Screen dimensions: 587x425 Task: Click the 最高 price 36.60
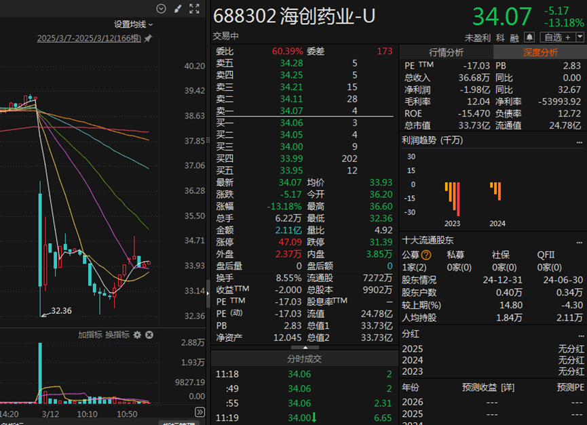tap(381, 206)
